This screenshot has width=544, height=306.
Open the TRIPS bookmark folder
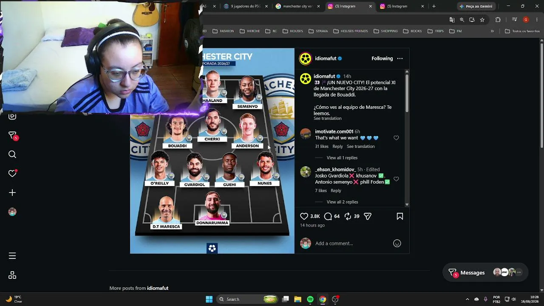point(436,31)
